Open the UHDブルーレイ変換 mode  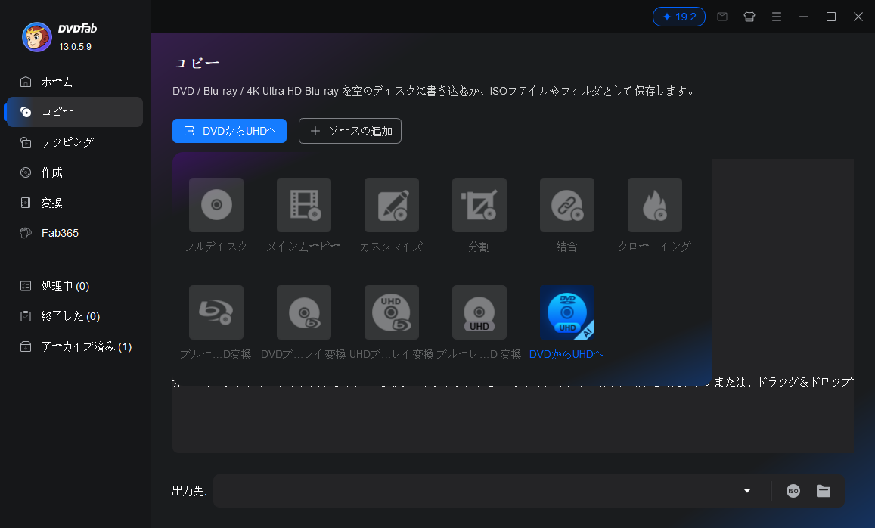click(392, 312)
